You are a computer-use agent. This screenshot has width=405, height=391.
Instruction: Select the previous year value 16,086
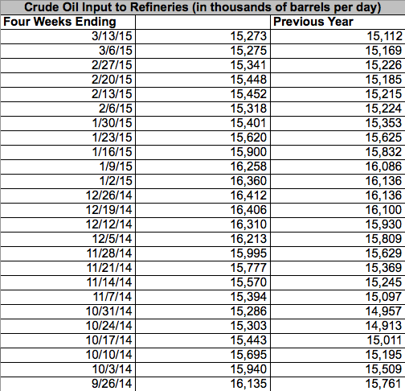[337, 167]
